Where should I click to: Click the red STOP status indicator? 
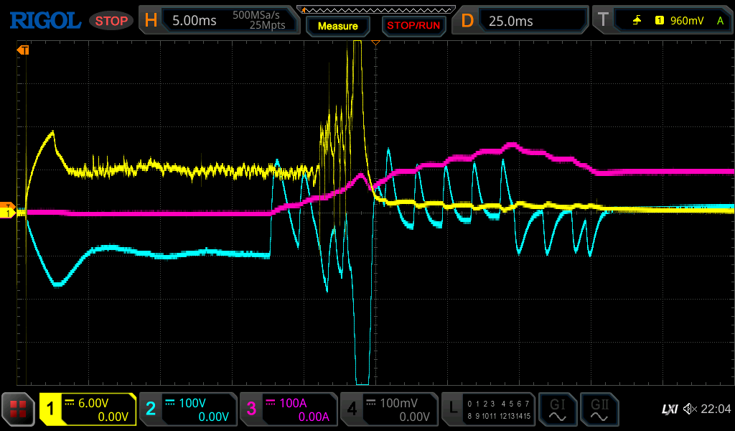pyautogui.click(x=111, y=21)
